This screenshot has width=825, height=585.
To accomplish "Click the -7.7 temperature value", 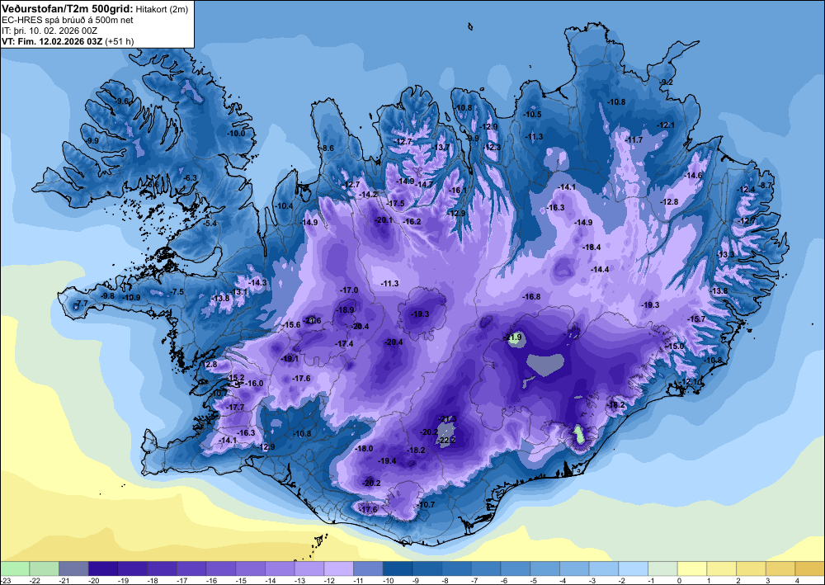I will pyautogui.click(x=82, y=304).
